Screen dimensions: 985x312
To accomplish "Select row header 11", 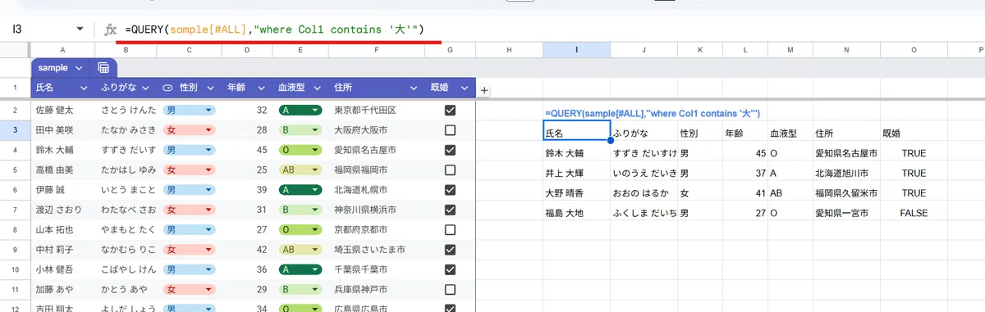I will click(x=16, y=290).
